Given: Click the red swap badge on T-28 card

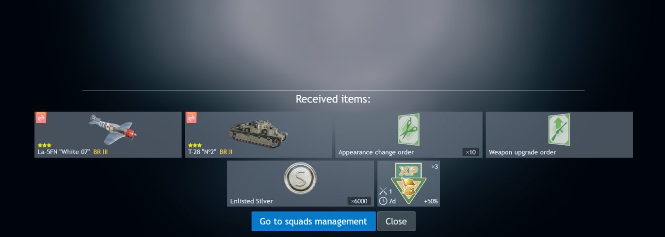Looking at the screenshot, I should click(192, 118).
